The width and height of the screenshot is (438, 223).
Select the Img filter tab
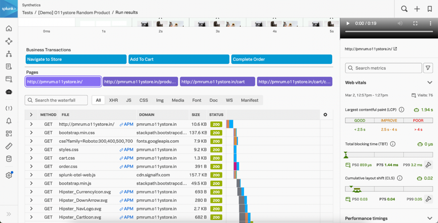pos(160,100)
